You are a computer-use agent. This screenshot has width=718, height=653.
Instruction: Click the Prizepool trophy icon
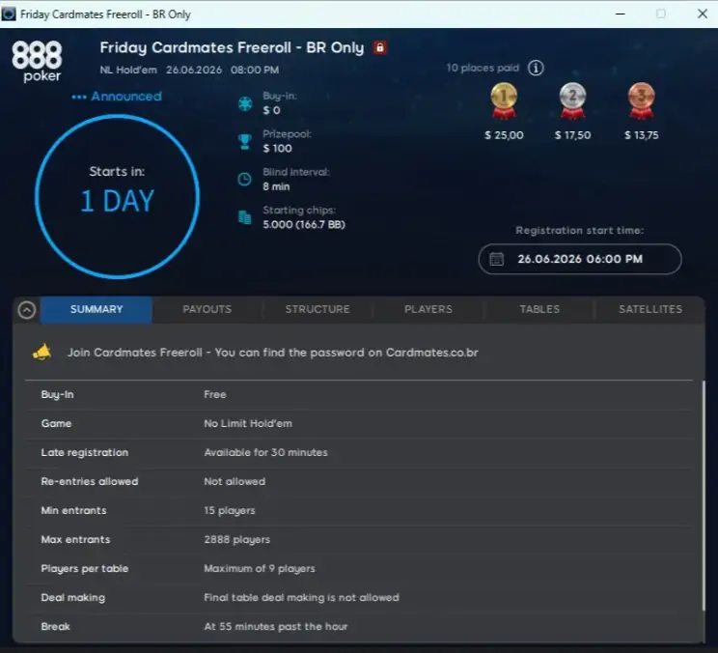coord(245,142)
